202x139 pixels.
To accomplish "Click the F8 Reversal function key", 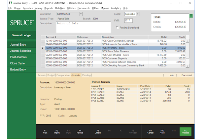I will click(x=133, y=132).
